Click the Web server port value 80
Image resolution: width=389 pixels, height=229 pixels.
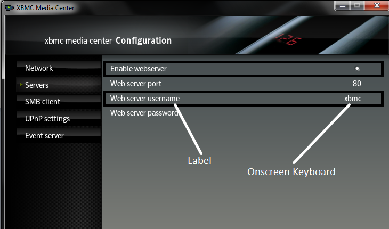356,84
